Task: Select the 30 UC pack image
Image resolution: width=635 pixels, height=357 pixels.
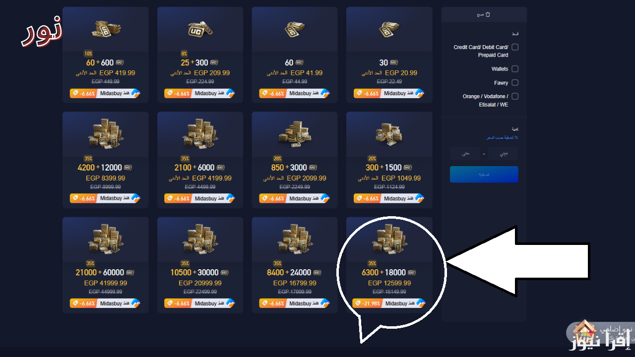Action: [x=389, y=30]
